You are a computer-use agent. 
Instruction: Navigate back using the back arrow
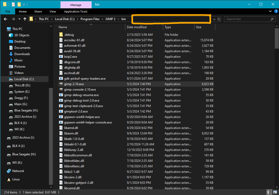[x=5, y=19]
